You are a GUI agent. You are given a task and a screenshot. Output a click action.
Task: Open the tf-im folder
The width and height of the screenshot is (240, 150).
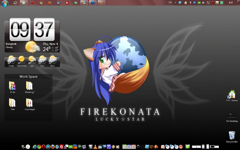coord(13,87)
